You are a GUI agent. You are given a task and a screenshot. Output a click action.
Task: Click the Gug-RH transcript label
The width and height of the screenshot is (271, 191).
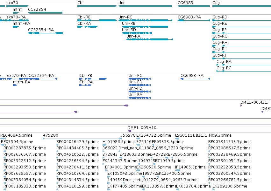click(x=220, y=43)
